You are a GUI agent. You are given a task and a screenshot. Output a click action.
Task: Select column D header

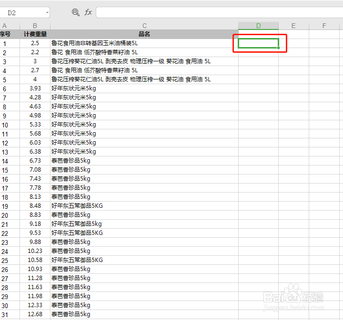[258, 26]
